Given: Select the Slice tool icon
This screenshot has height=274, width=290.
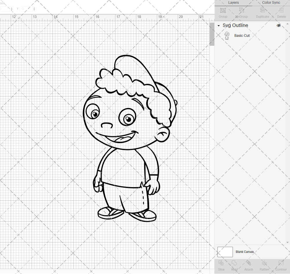Looking at the screenshot, I should tap(221, 263).
